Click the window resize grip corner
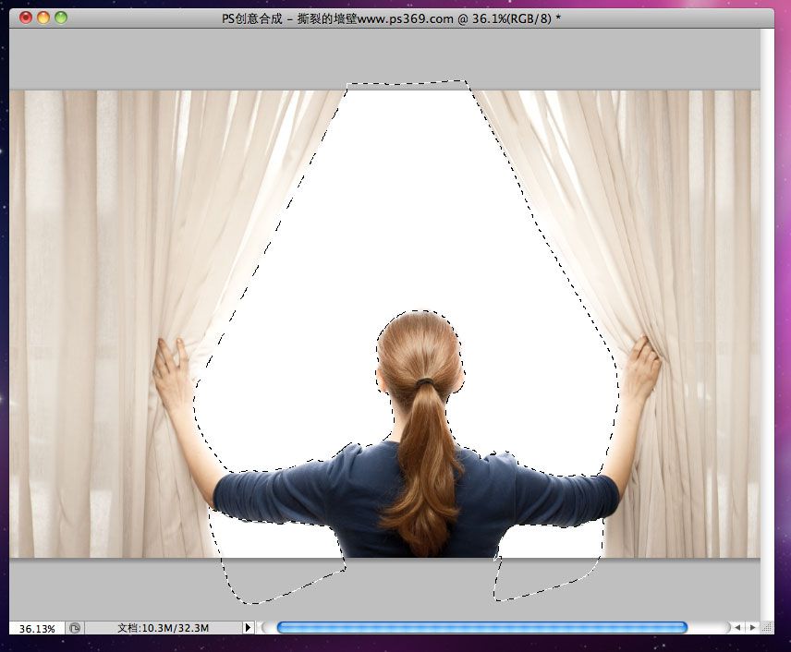This screenshot has width=791, height=652. click(767, 627)
